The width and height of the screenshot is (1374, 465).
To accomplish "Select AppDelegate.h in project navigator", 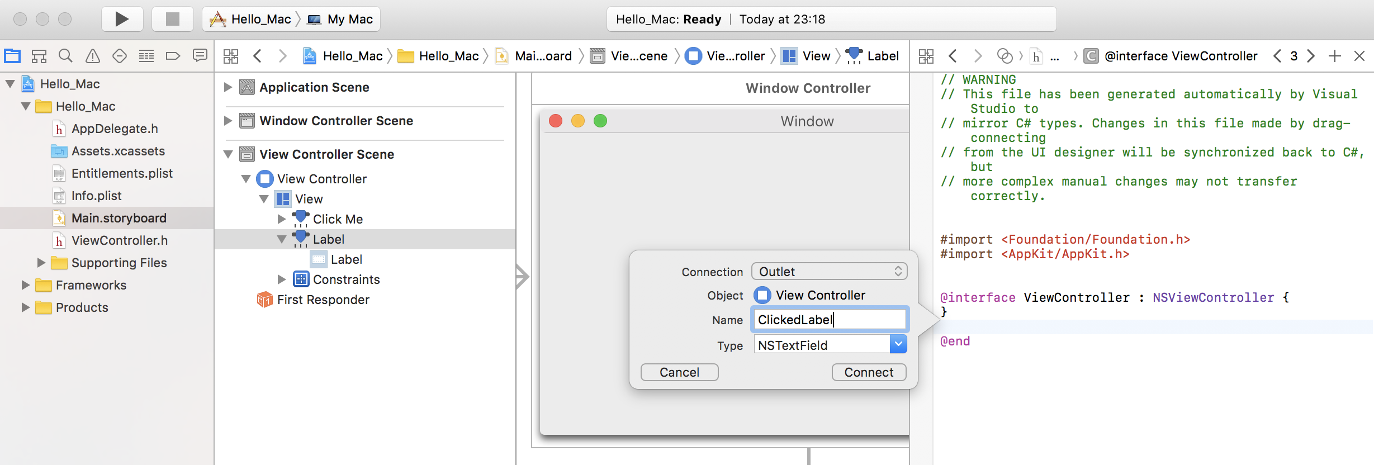I will pyautogui.click(x=115, y=129).
